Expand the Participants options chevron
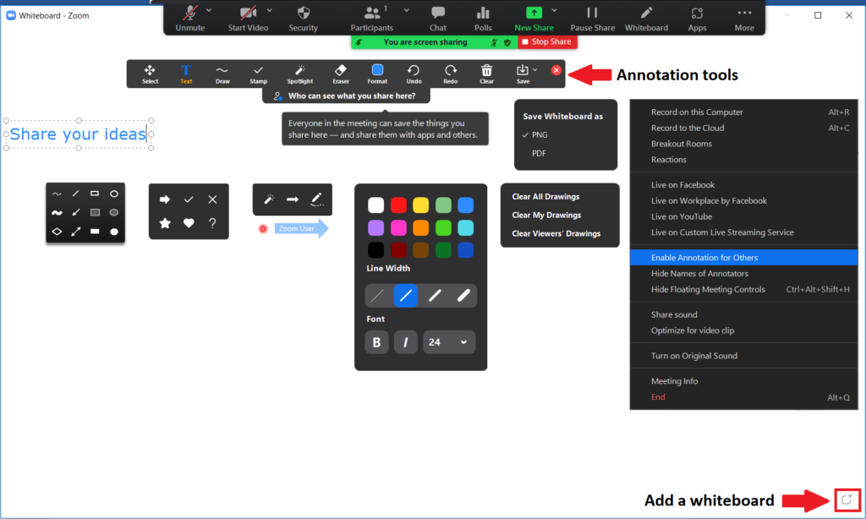 point(407,10)
